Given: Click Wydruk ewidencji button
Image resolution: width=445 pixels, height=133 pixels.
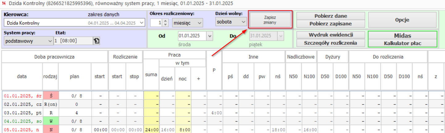Looking at the screenshot, I should [x=331, y=35].
